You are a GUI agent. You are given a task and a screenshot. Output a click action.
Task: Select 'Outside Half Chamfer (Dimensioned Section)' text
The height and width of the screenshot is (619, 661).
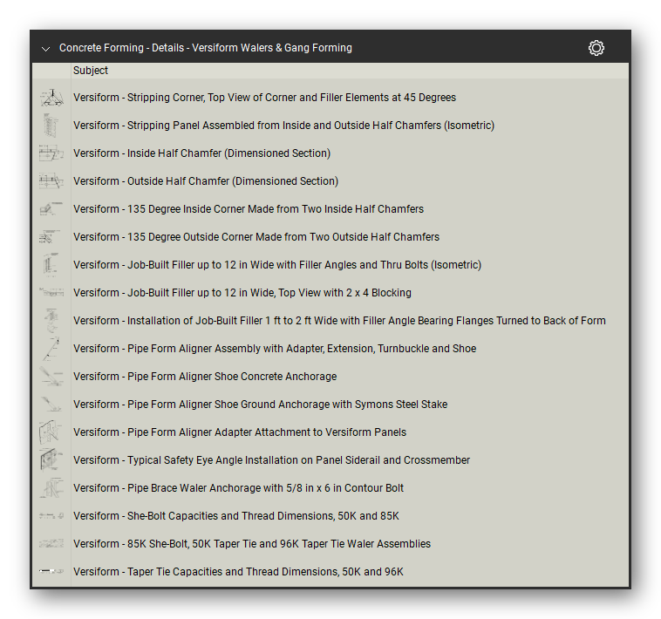click(x=206, y=180)
